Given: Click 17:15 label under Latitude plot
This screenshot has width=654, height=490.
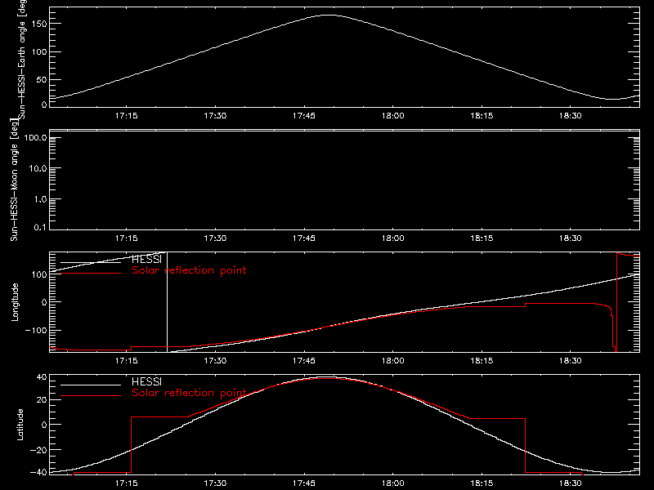Looking at the screenshot, I should pyautogui.click(x=127, y=483).
